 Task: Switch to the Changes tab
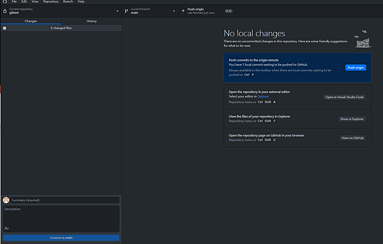[x=31, y=21]
